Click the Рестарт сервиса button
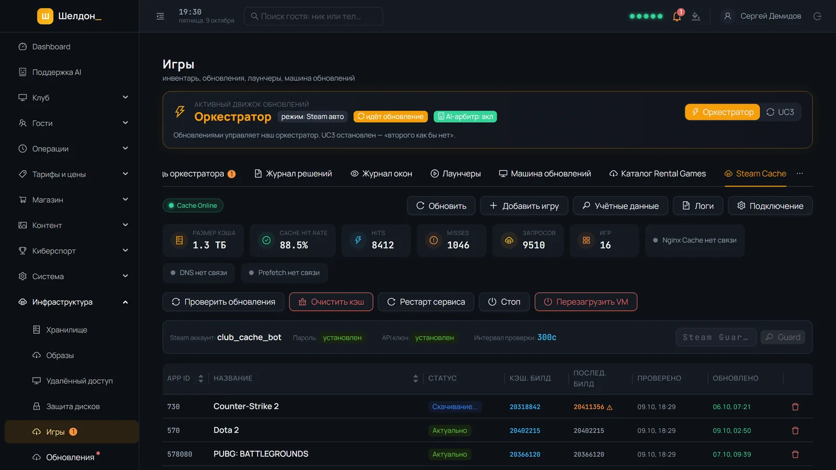Image resolution: width=836 pixels, height=470 pixels. tap(426, 302)
